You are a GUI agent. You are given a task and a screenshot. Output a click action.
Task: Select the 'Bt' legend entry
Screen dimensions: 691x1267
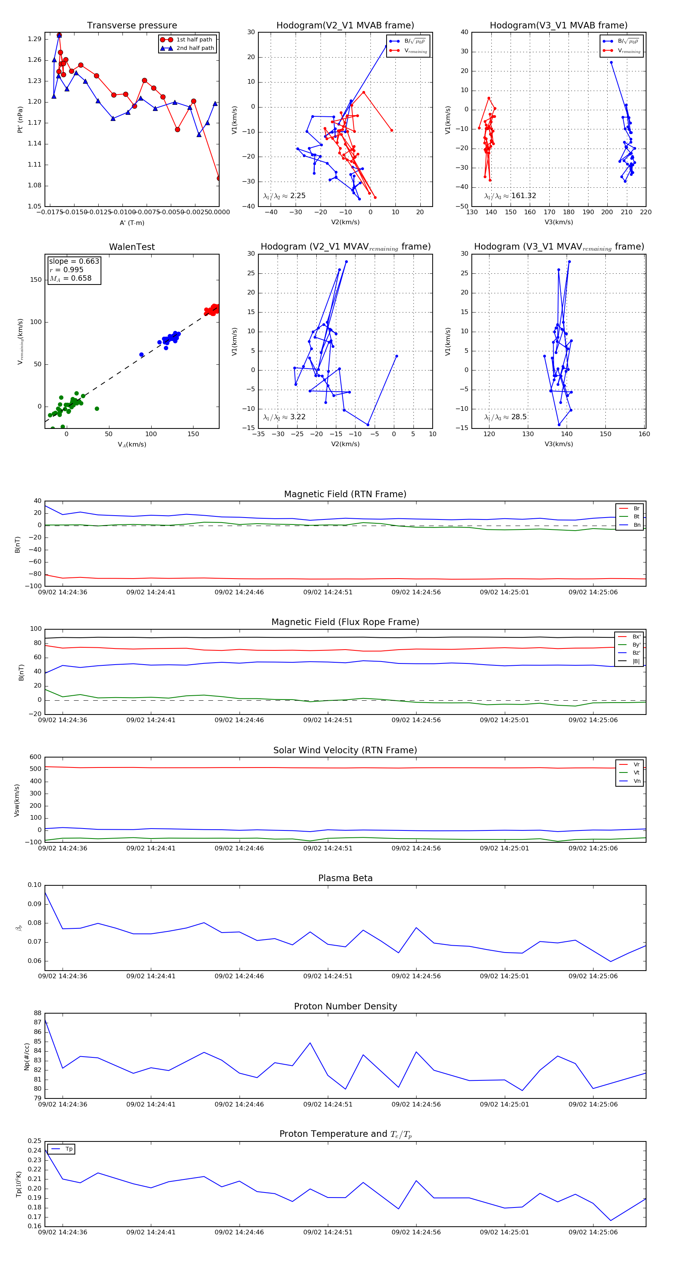[x=630, y=516]
